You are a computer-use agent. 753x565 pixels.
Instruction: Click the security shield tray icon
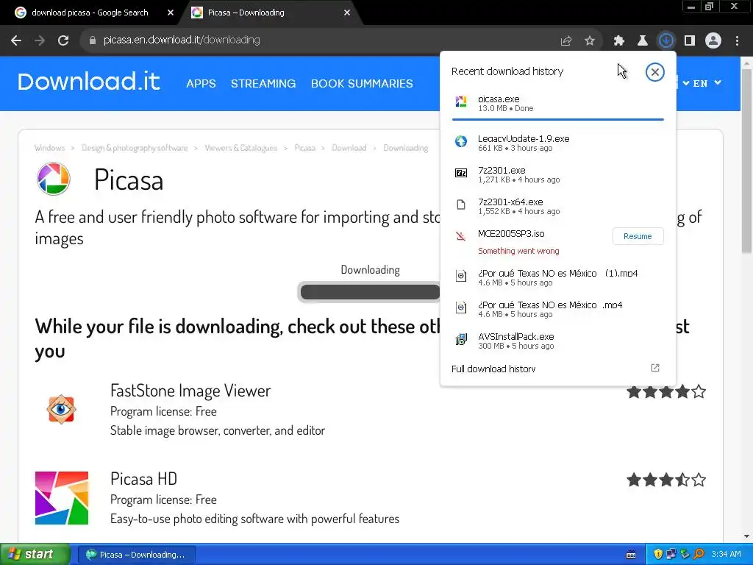658,555
